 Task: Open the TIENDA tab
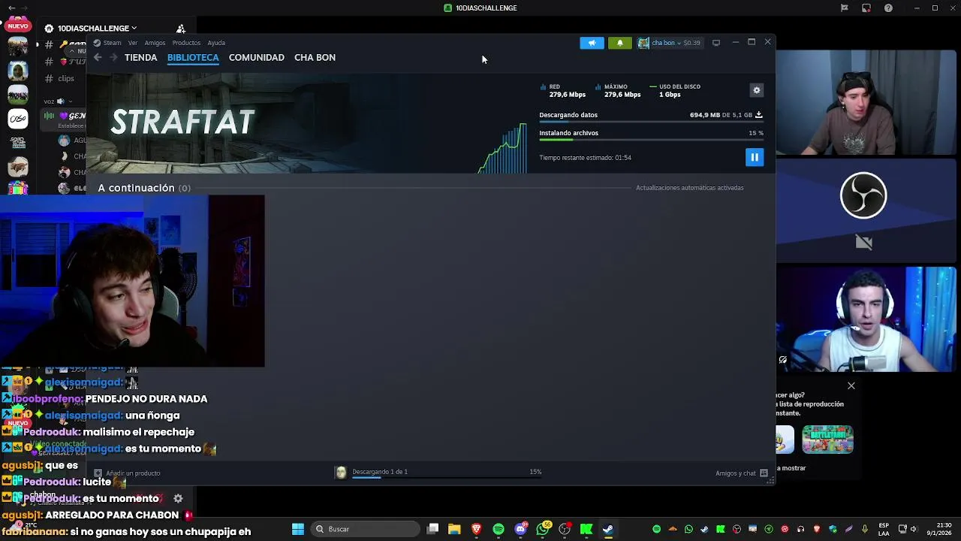click(x=140, y=58)
